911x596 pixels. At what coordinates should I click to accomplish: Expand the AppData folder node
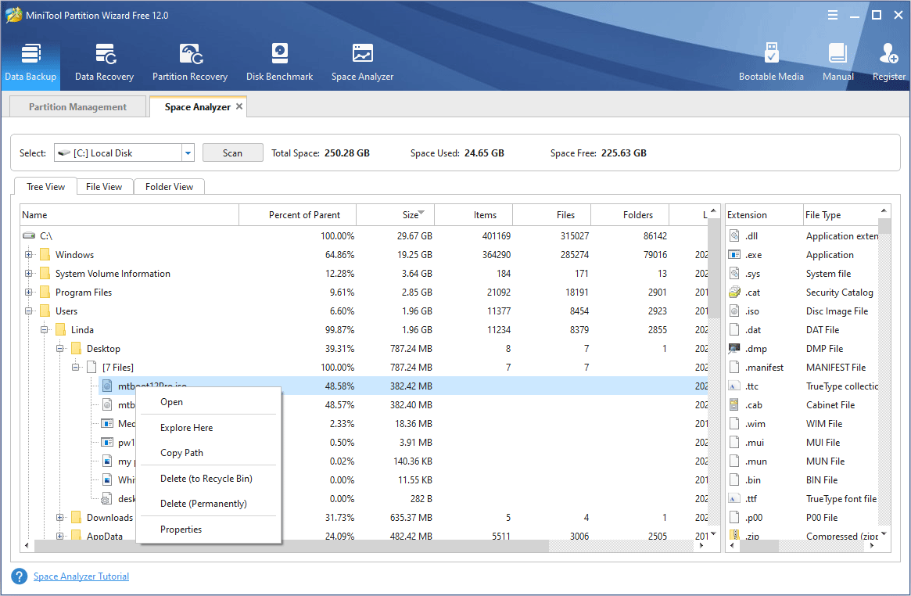[59, 536]
